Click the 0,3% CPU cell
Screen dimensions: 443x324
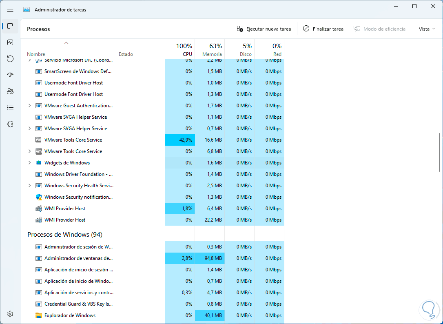point(180,293)
